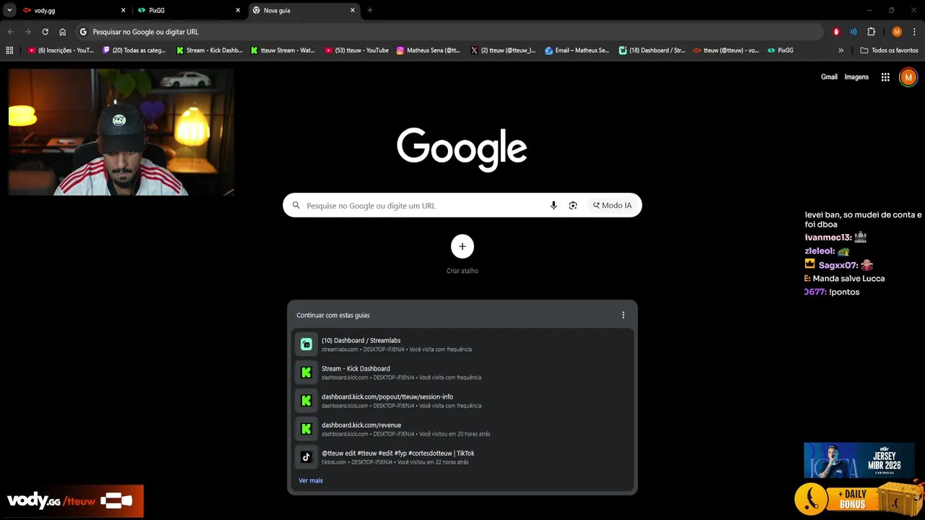Image resolution: width=925 pixels, height=520 pixels.
Task: Open the tab search dropdown arrow
Action: [x=9, y=10]
